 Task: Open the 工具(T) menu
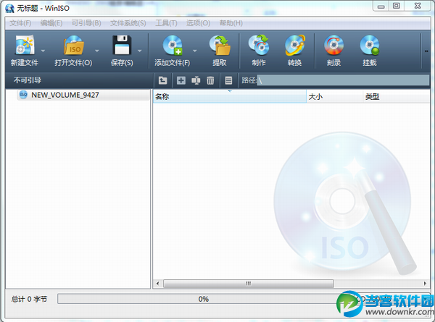(166, 23)
